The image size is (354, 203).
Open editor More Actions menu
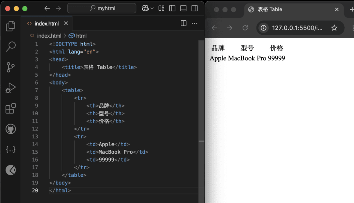pyautogui.click(x=195, y=23)
